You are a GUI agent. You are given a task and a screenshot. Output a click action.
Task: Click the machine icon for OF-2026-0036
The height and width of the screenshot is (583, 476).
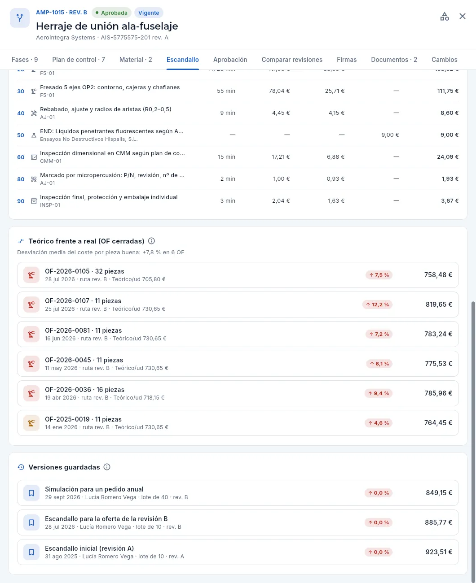(x=31, y=393)
